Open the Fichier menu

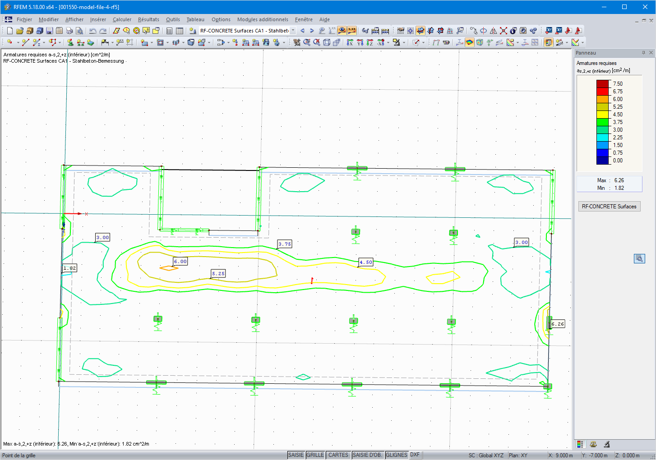[x=24, y=19]
